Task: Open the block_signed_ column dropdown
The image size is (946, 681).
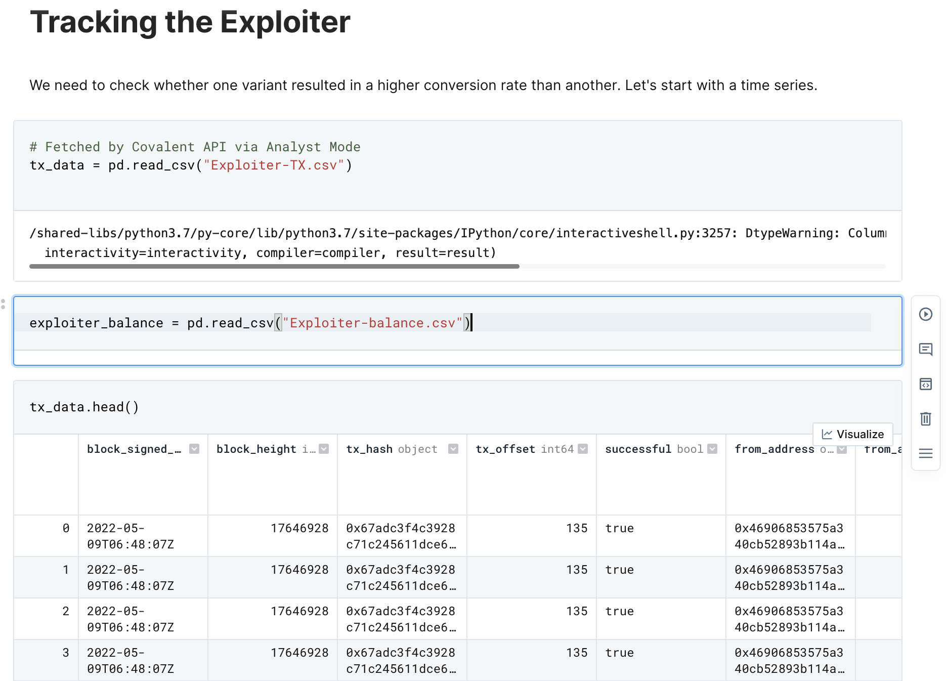Action: coord(194,449)
